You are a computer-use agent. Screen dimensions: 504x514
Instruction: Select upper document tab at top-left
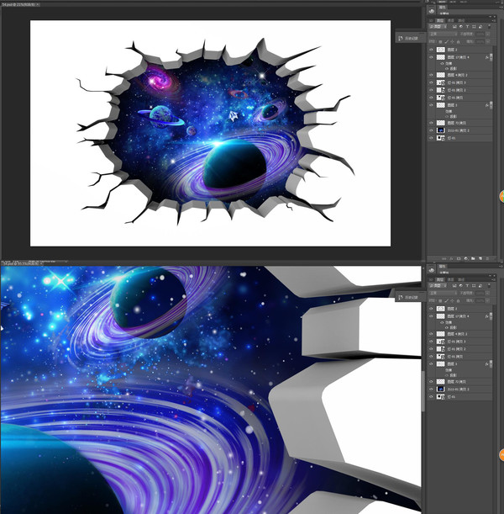(x=20, y=4)
